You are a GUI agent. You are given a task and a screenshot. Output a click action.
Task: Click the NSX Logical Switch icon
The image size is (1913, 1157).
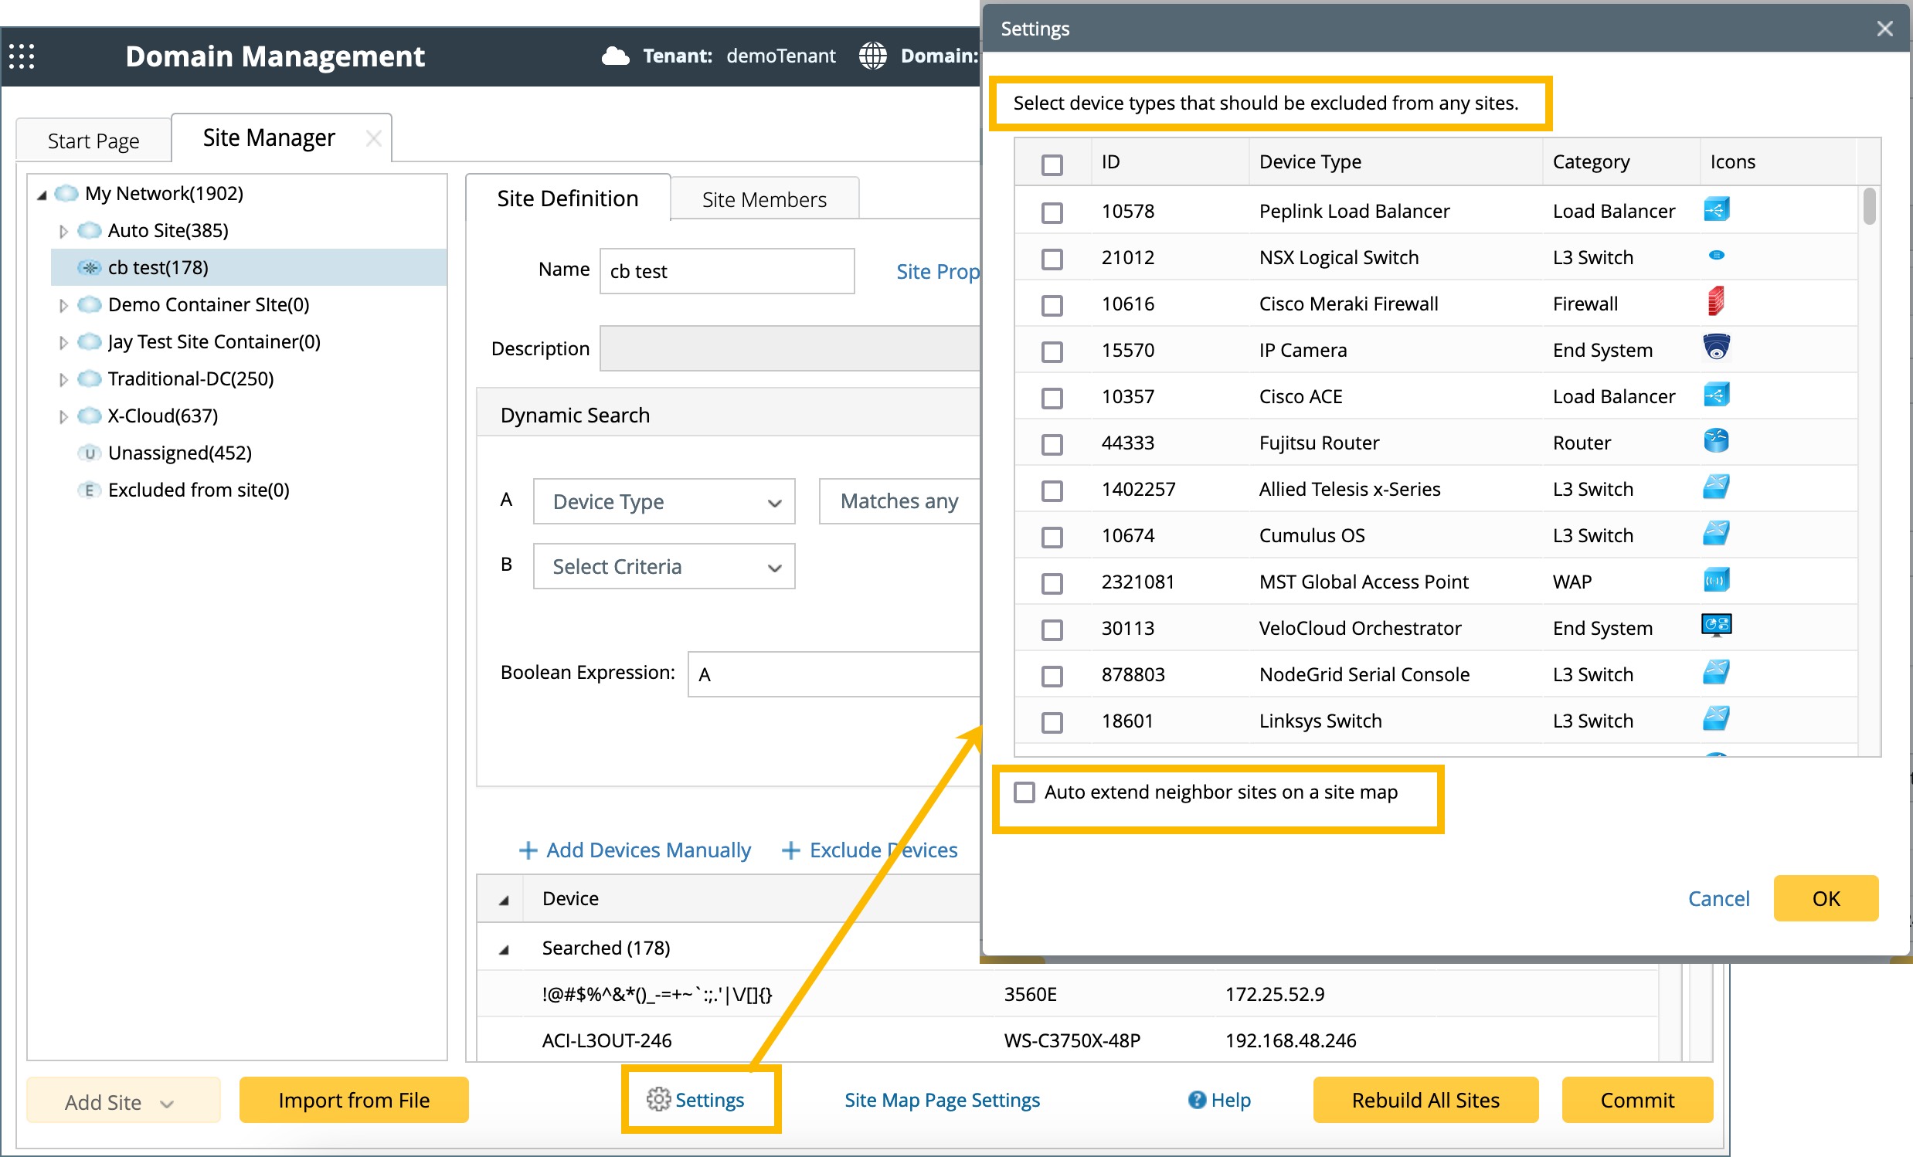(x=1716, y=256)
